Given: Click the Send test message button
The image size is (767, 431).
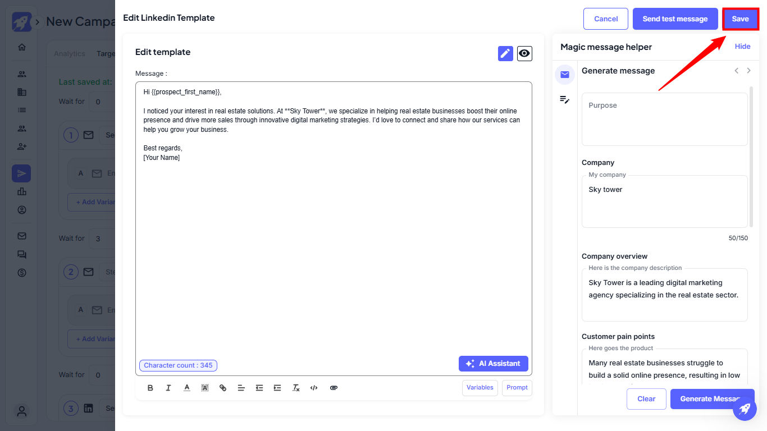Looking at the screenshot, I should [x=675, y=19].
